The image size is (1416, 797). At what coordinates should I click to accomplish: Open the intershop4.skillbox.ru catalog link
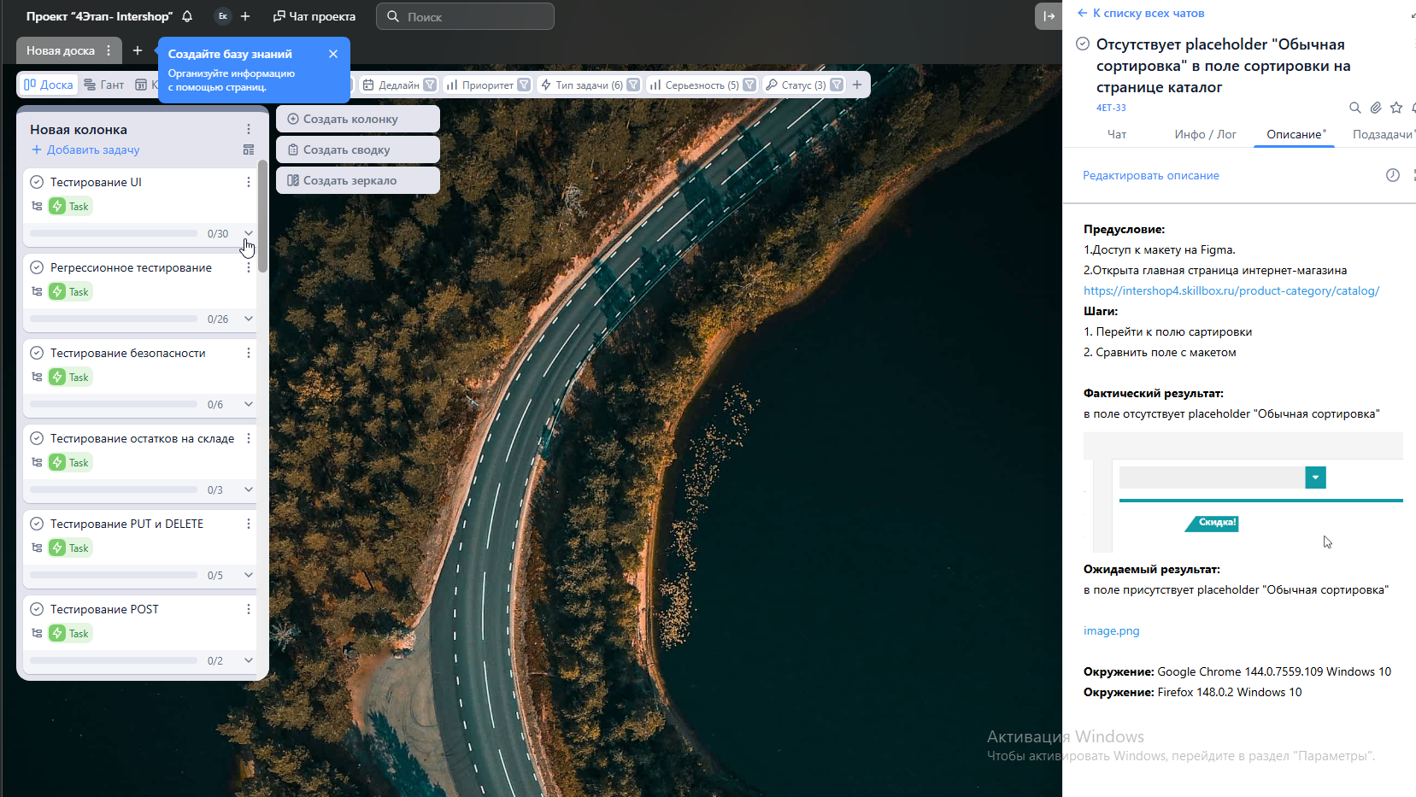coord(1231,290)
